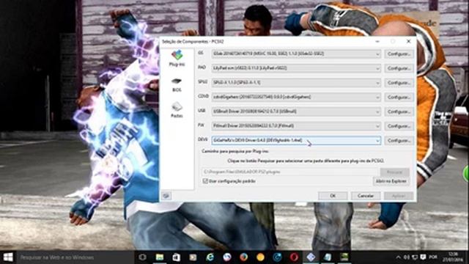469x264 pixels.
Task: Configure the SPU2 plugin
Action: point(399,83)
